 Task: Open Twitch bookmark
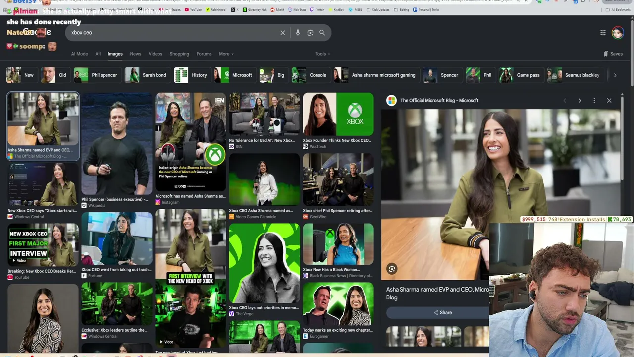pyautogui.click(x=317, y=10)
